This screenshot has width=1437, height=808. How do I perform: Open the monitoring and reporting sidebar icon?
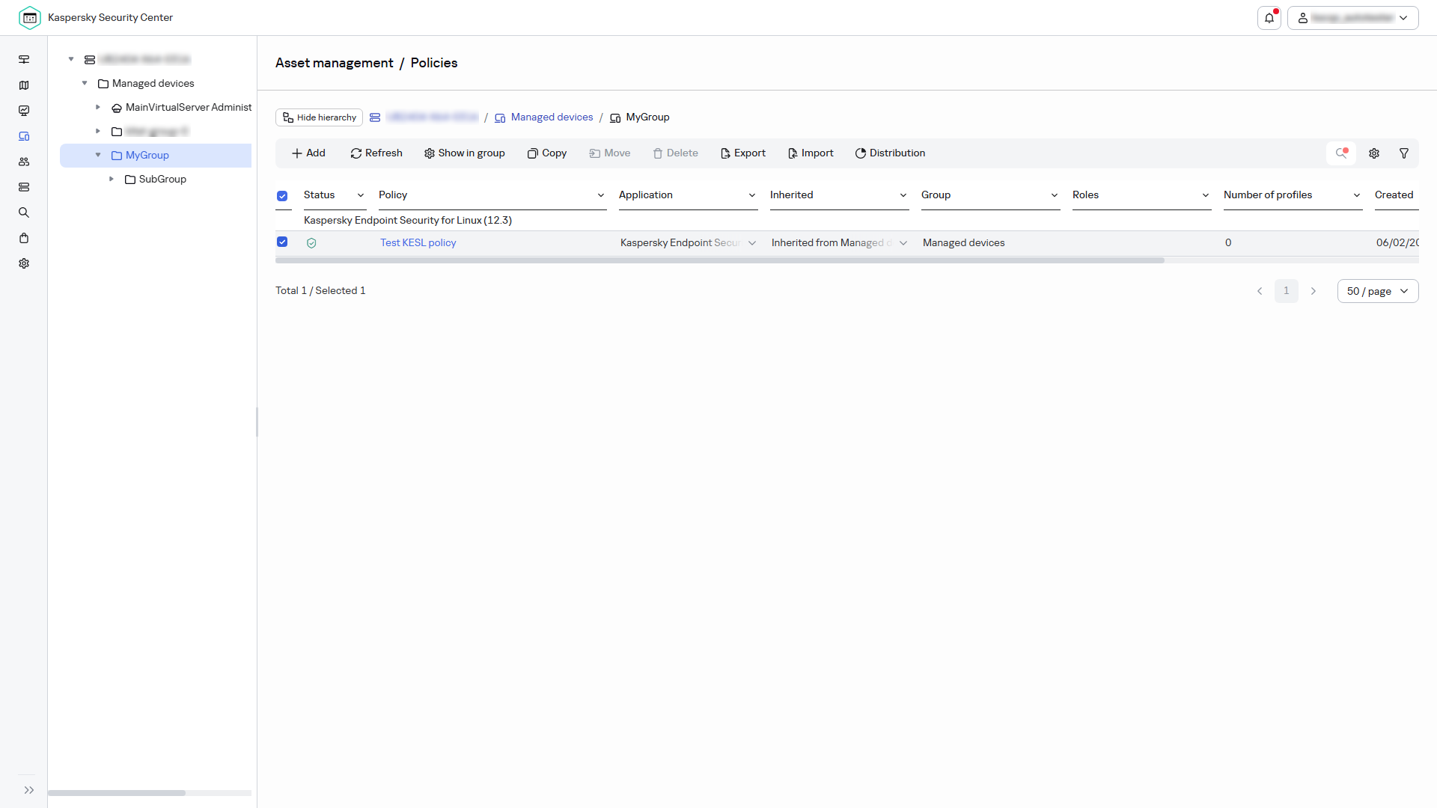coord(24,60)
